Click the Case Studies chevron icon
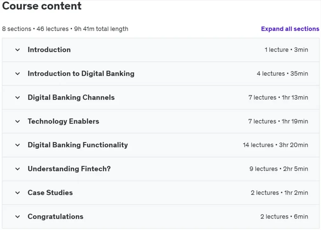 (18, 193)
